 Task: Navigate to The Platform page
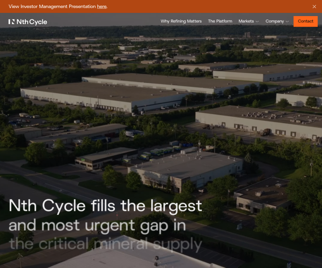220,21
